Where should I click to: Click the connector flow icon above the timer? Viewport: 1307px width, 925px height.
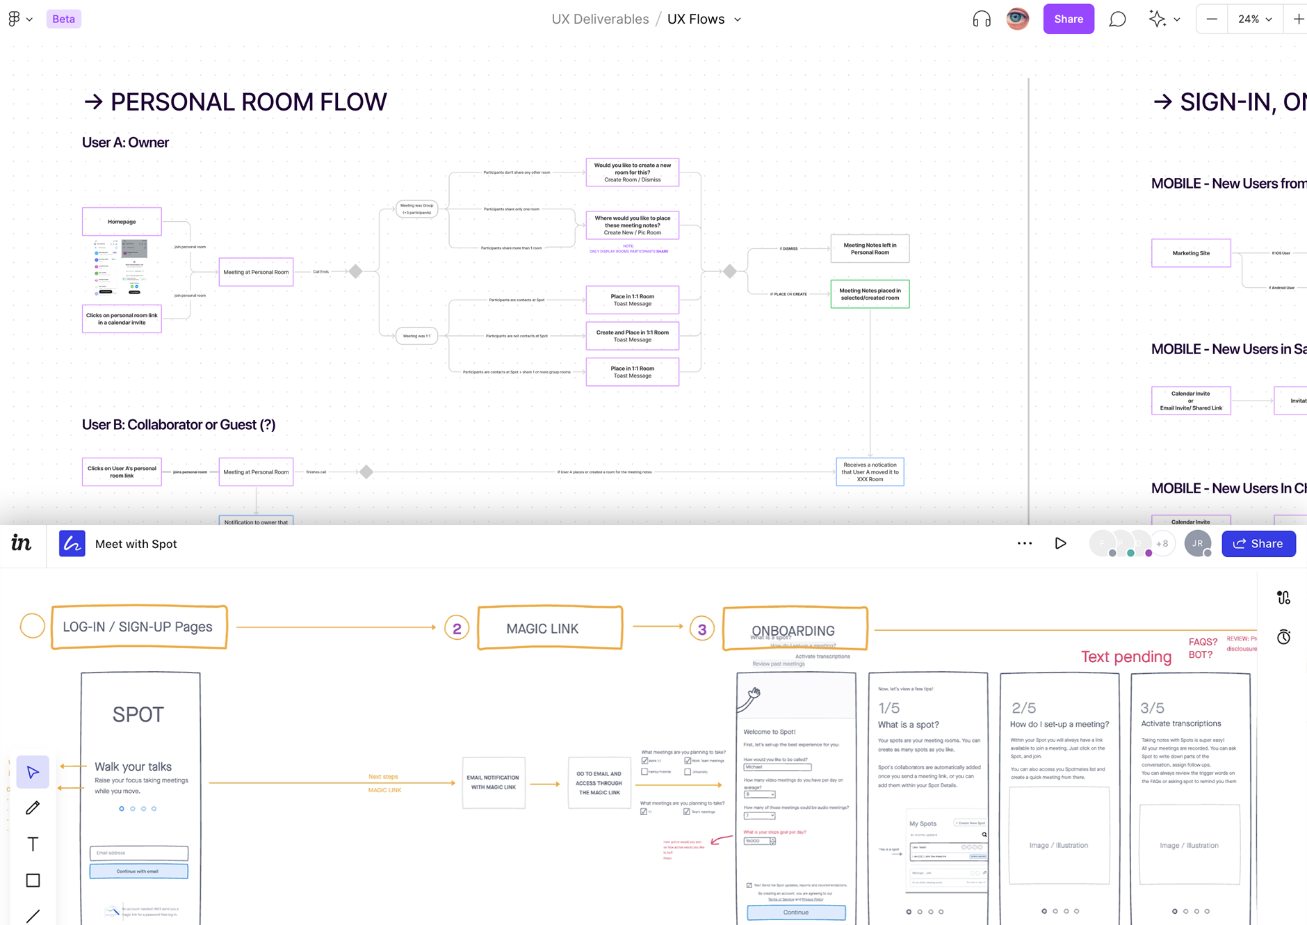[x=1284, y=597]
